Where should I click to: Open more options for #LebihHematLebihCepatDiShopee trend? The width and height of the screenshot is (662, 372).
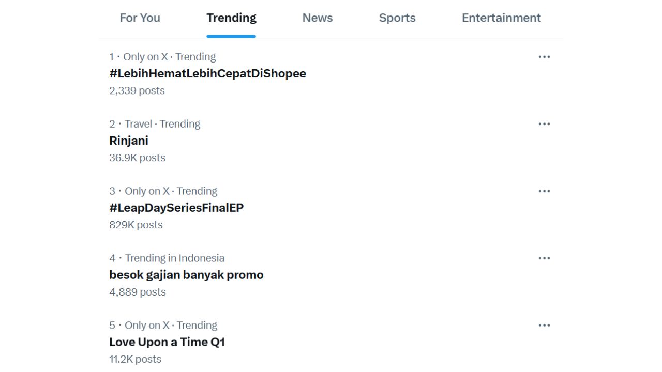(x=544, y=57)
